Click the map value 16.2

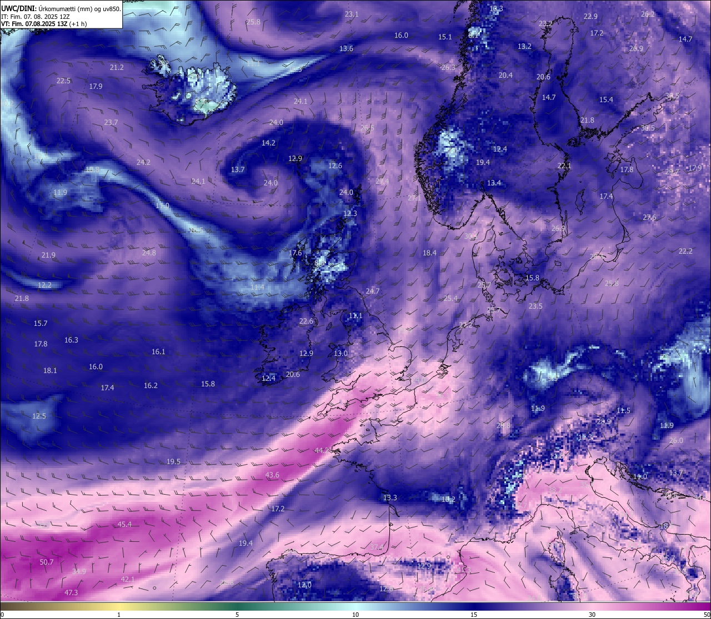(151, 385)
